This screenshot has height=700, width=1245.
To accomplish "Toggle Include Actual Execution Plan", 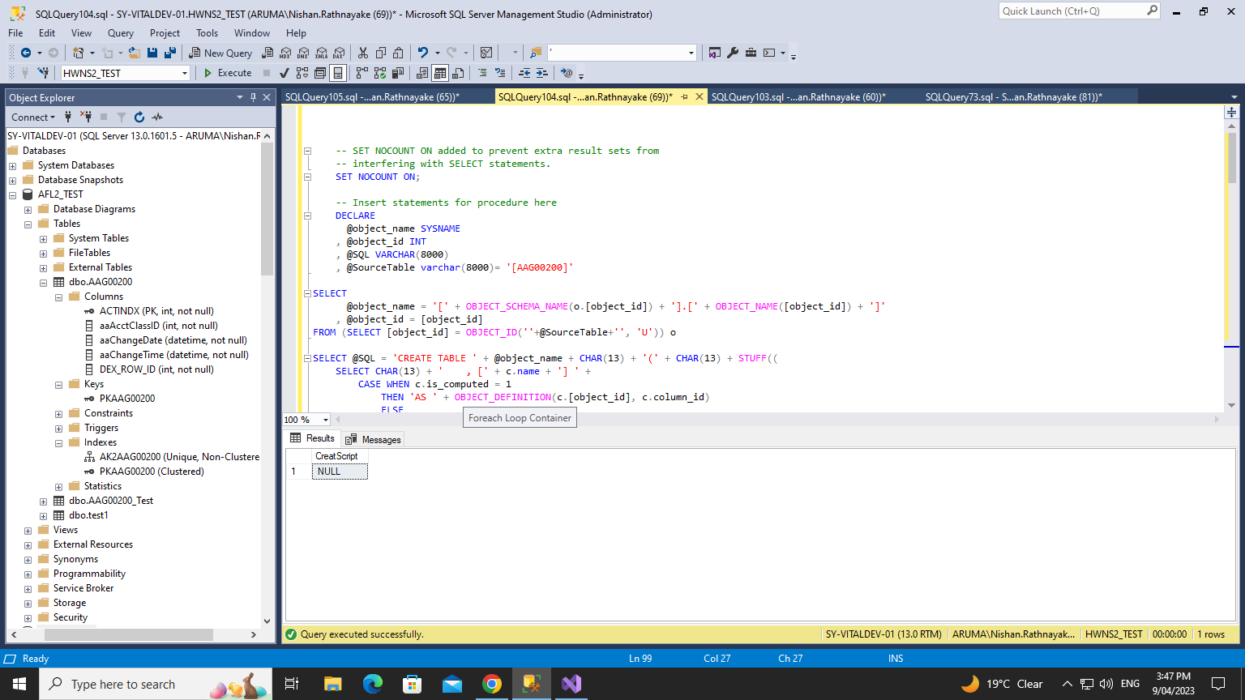I will pyautogui.click(x=361, y=73).
